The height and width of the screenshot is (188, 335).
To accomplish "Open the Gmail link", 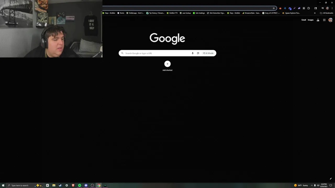I will [x=304, y=20].
